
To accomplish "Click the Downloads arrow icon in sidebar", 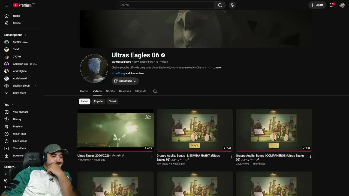I will point(7,156).
